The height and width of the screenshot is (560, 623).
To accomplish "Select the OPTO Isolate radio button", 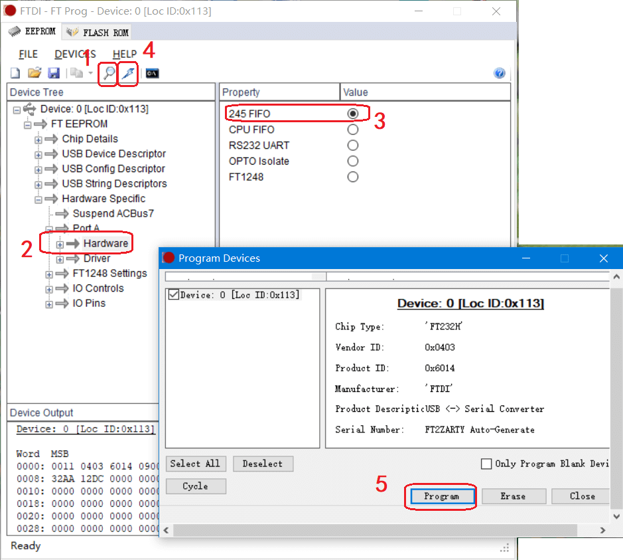I will tap(352, 161).
